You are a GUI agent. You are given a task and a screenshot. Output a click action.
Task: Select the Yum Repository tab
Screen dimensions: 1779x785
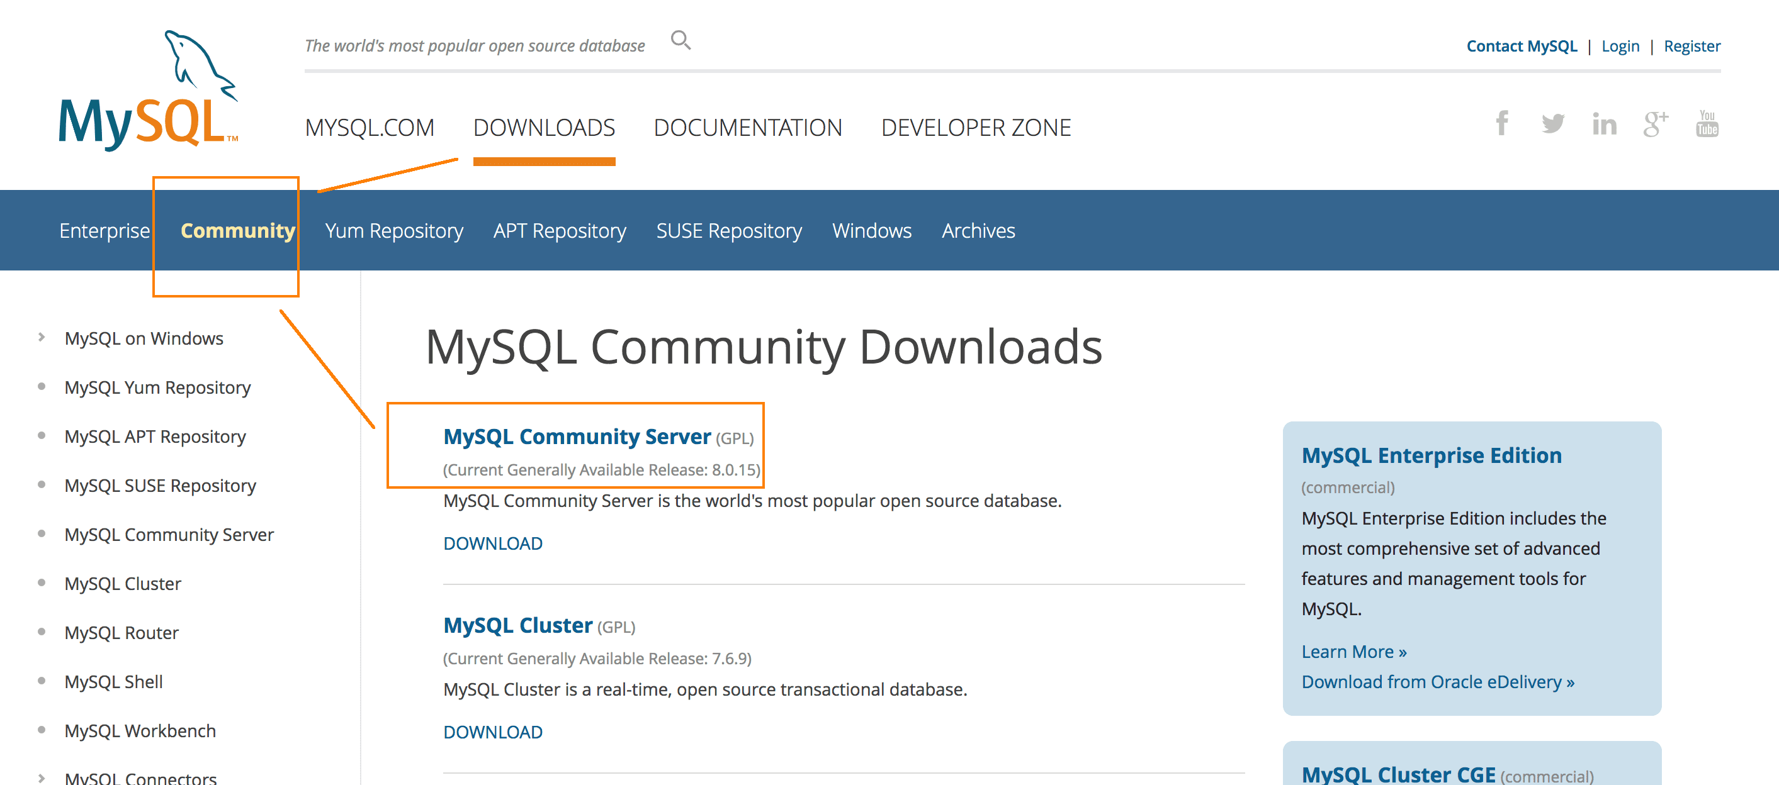(x=393, y=230)
